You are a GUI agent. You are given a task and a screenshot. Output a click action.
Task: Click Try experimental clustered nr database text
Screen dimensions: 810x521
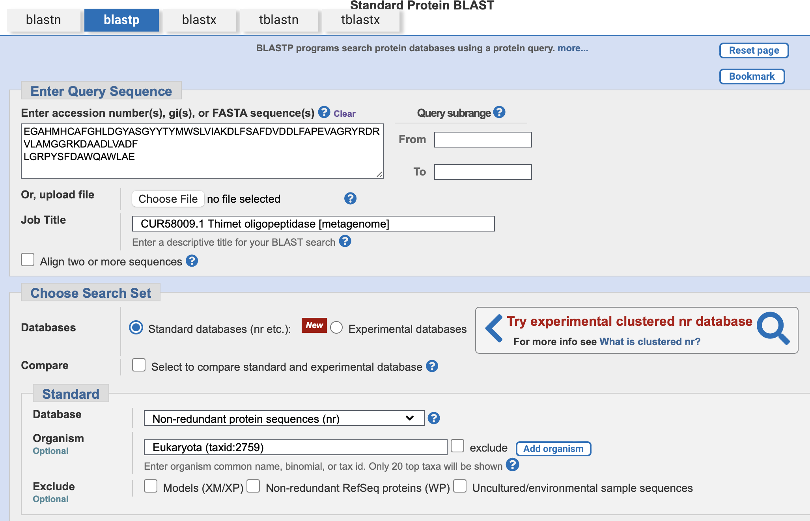tap(629, 321)
